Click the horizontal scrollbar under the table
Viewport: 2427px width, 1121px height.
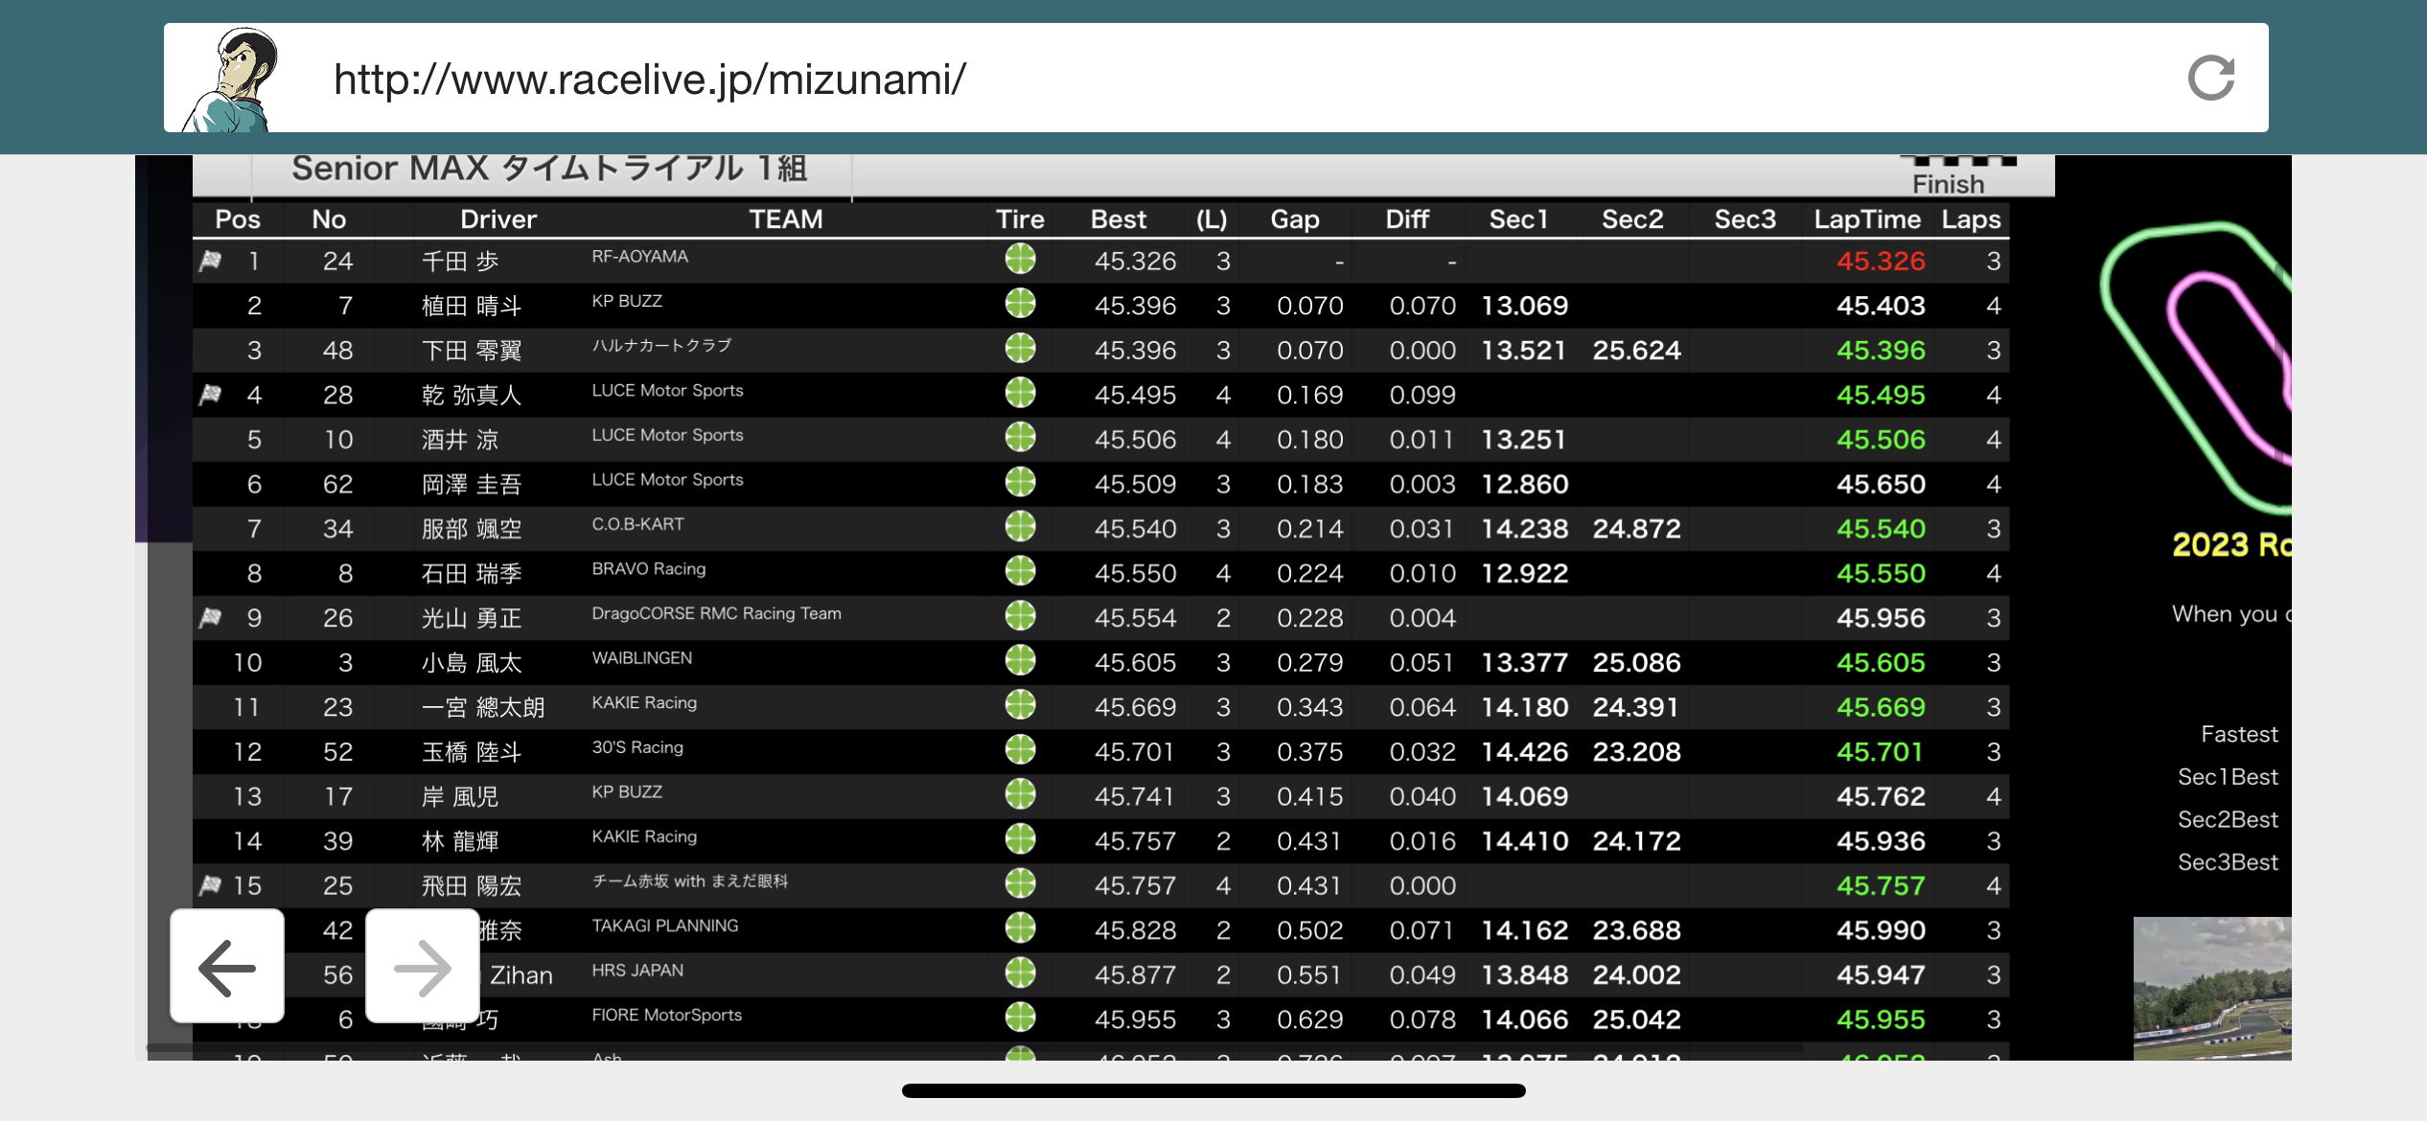(x=975, y=1048)
